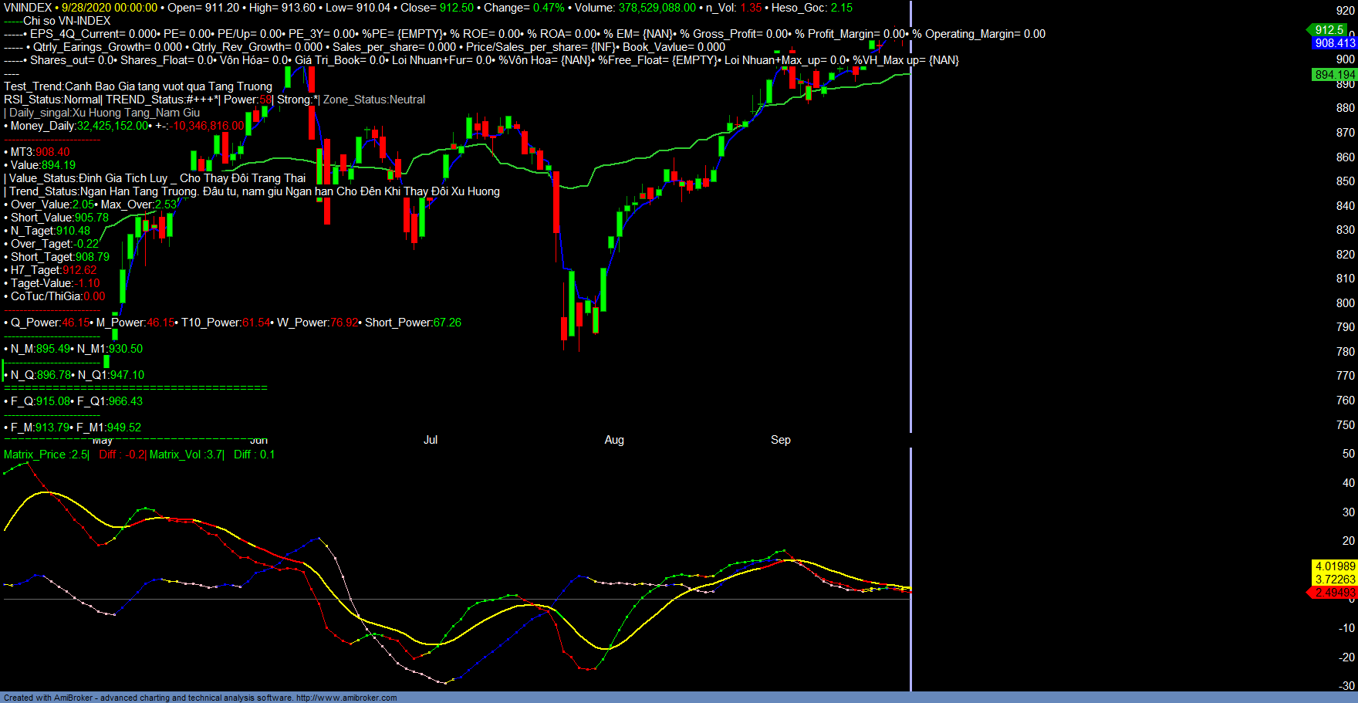
Task: Select the Jul label on time axis
Action: [431, 440]
